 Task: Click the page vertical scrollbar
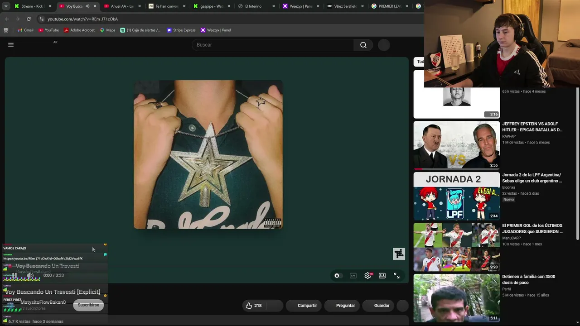577,163
